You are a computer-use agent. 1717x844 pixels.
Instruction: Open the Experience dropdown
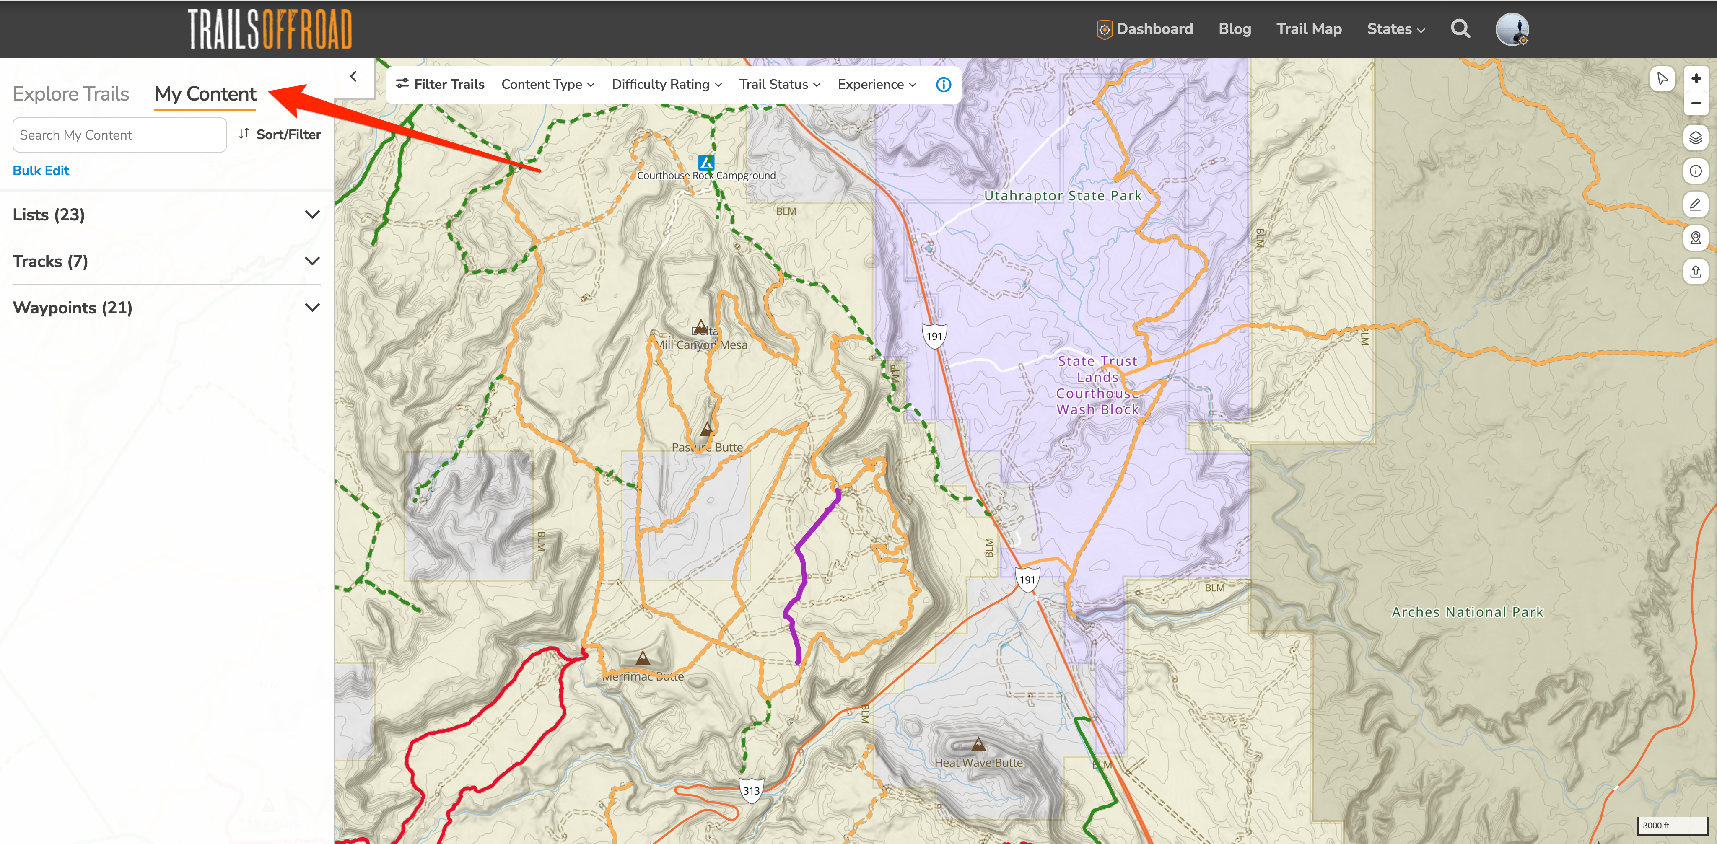tap(877, 85)
